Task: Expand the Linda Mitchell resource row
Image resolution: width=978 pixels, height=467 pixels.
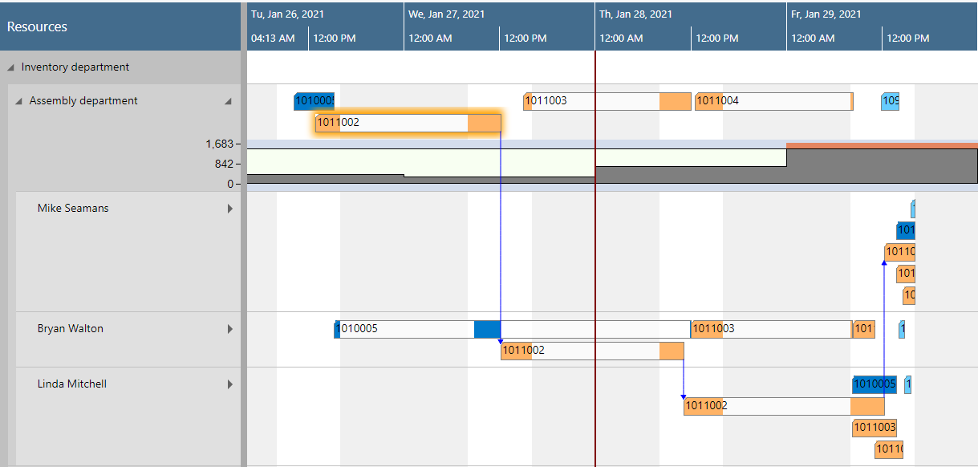Action: tap(229, 384)
